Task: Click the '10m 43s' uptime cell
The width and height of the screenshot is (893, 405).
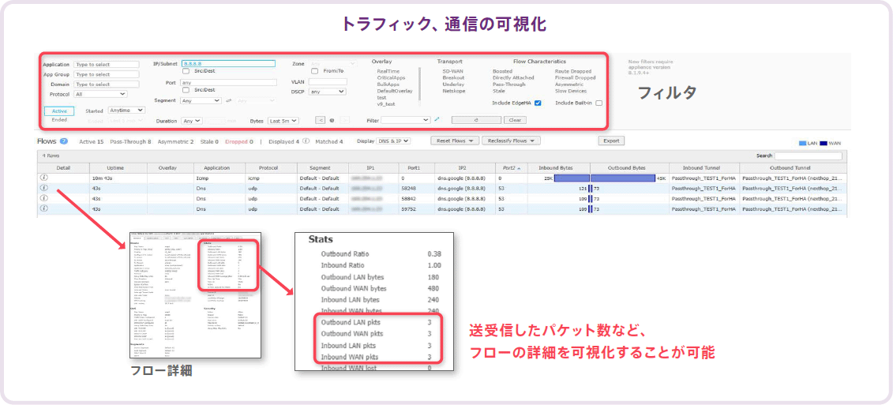Action: point(118,178)
